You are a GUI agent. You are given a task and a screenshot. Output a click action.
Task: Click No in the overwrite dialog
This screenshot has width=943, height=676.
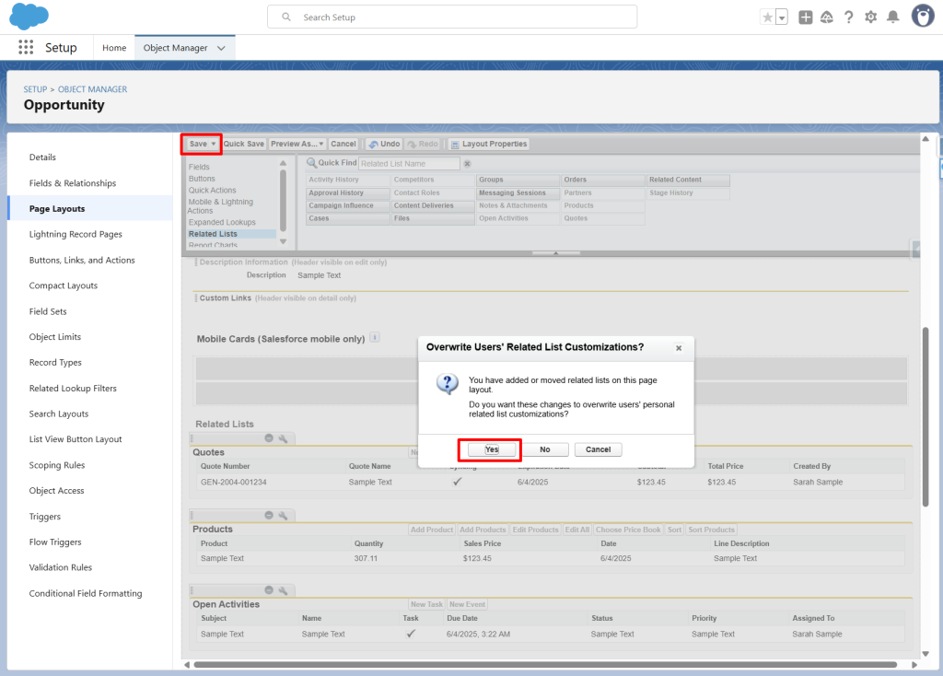point(545,449)
